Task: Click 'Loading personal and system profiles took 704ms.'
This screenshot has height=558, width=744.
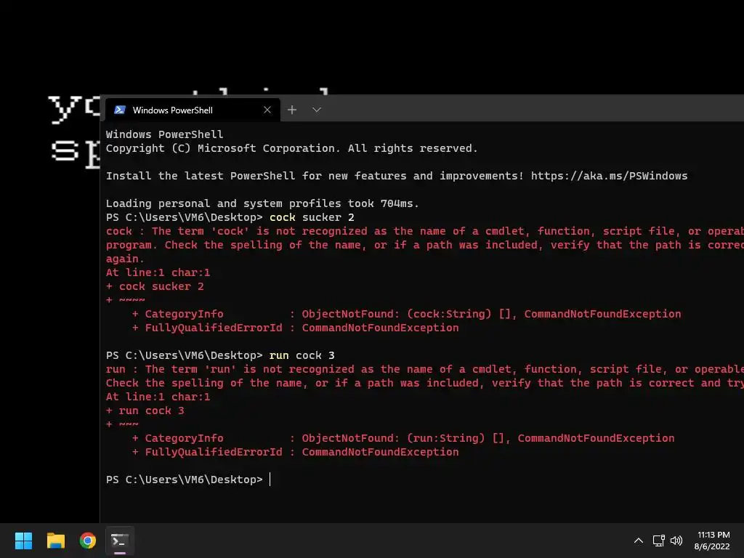Action: click(x=262, y=203)
